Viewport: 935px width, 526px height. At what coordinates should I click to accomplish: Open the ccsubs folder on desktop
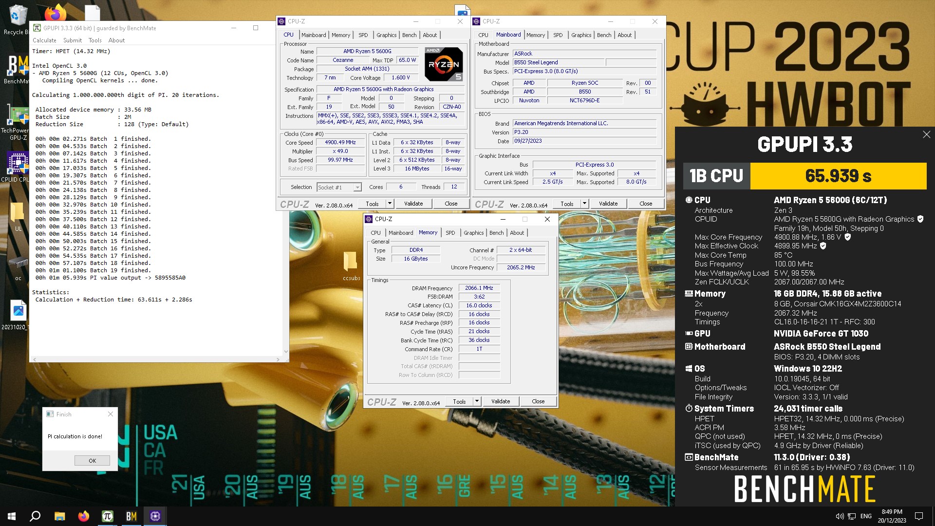tap(351, 266)
